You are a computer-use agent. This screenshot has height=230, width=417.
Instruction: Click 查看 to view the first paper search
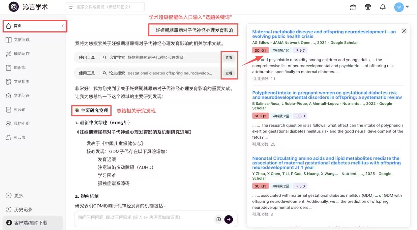pyautogui.click(x=229, y=57)
